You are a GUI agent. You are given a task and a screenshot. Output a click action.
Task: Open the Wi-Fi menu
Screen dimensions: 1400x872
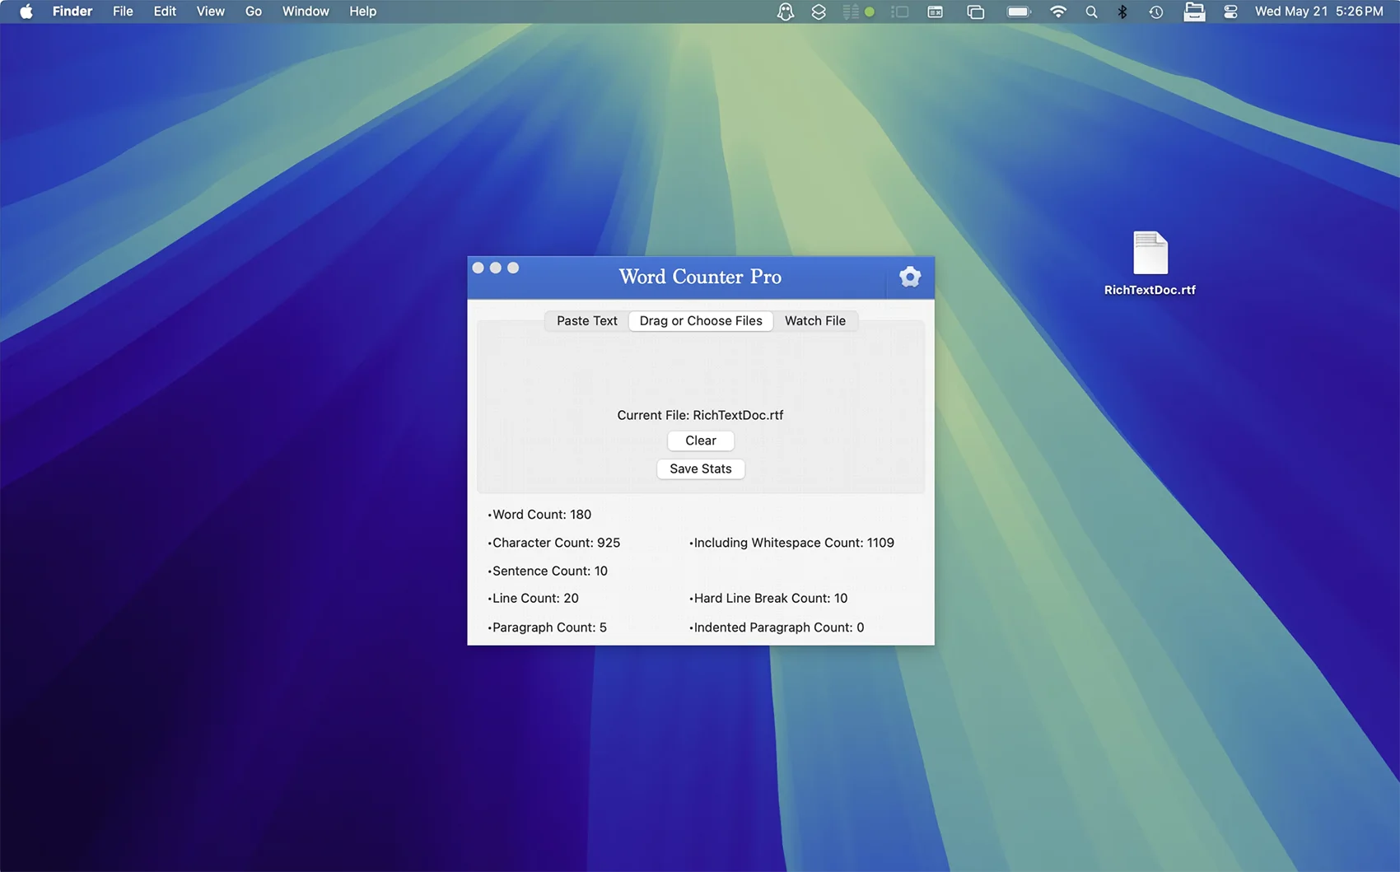click(x=1058, y=12)
